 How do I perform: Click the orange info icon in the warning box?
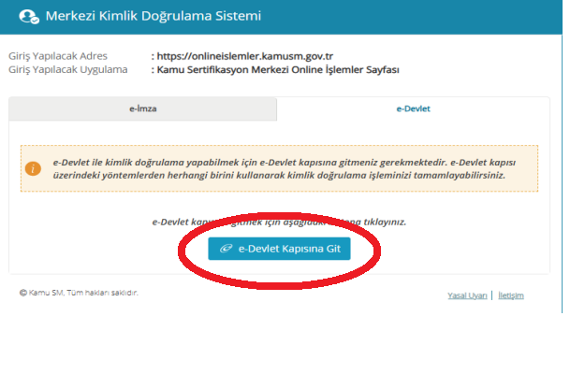pos(34,169)
